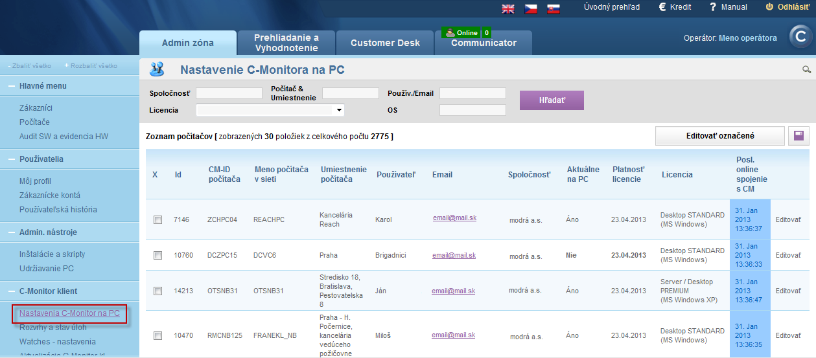
Task: Open the Communicator tab
Action: coord(484,43)
